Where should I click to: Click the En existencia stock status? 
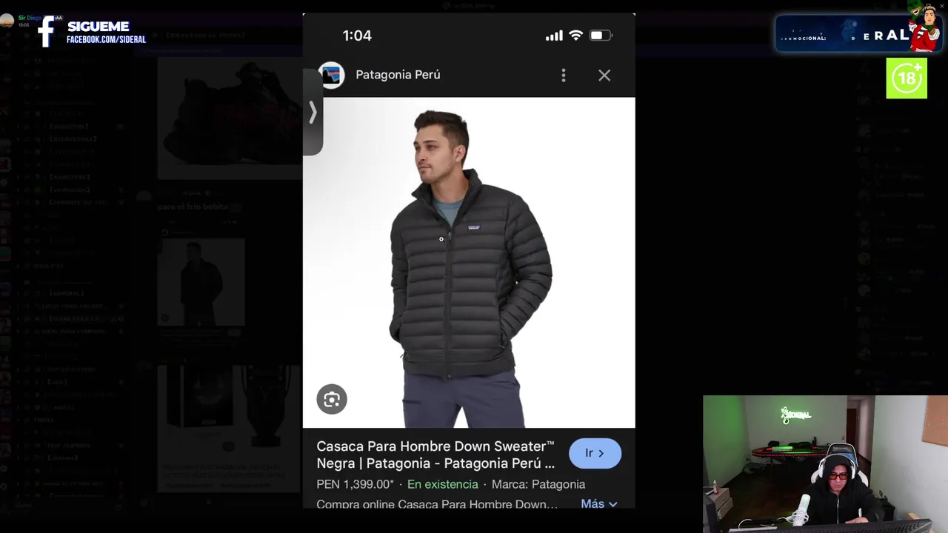coord(443,484)
